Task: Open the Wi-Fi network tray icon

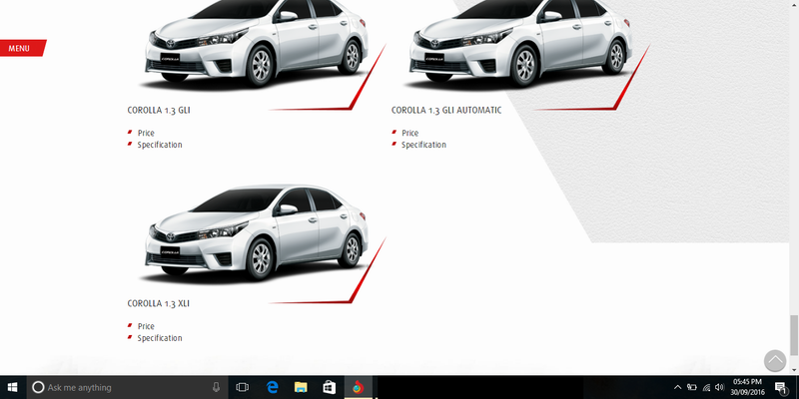Action: pyautogui.click(x=706, y=387)
